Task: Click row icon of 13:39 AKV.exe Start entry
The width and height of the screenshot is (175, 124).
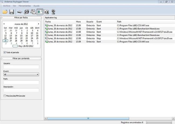Action: [46, 42]
